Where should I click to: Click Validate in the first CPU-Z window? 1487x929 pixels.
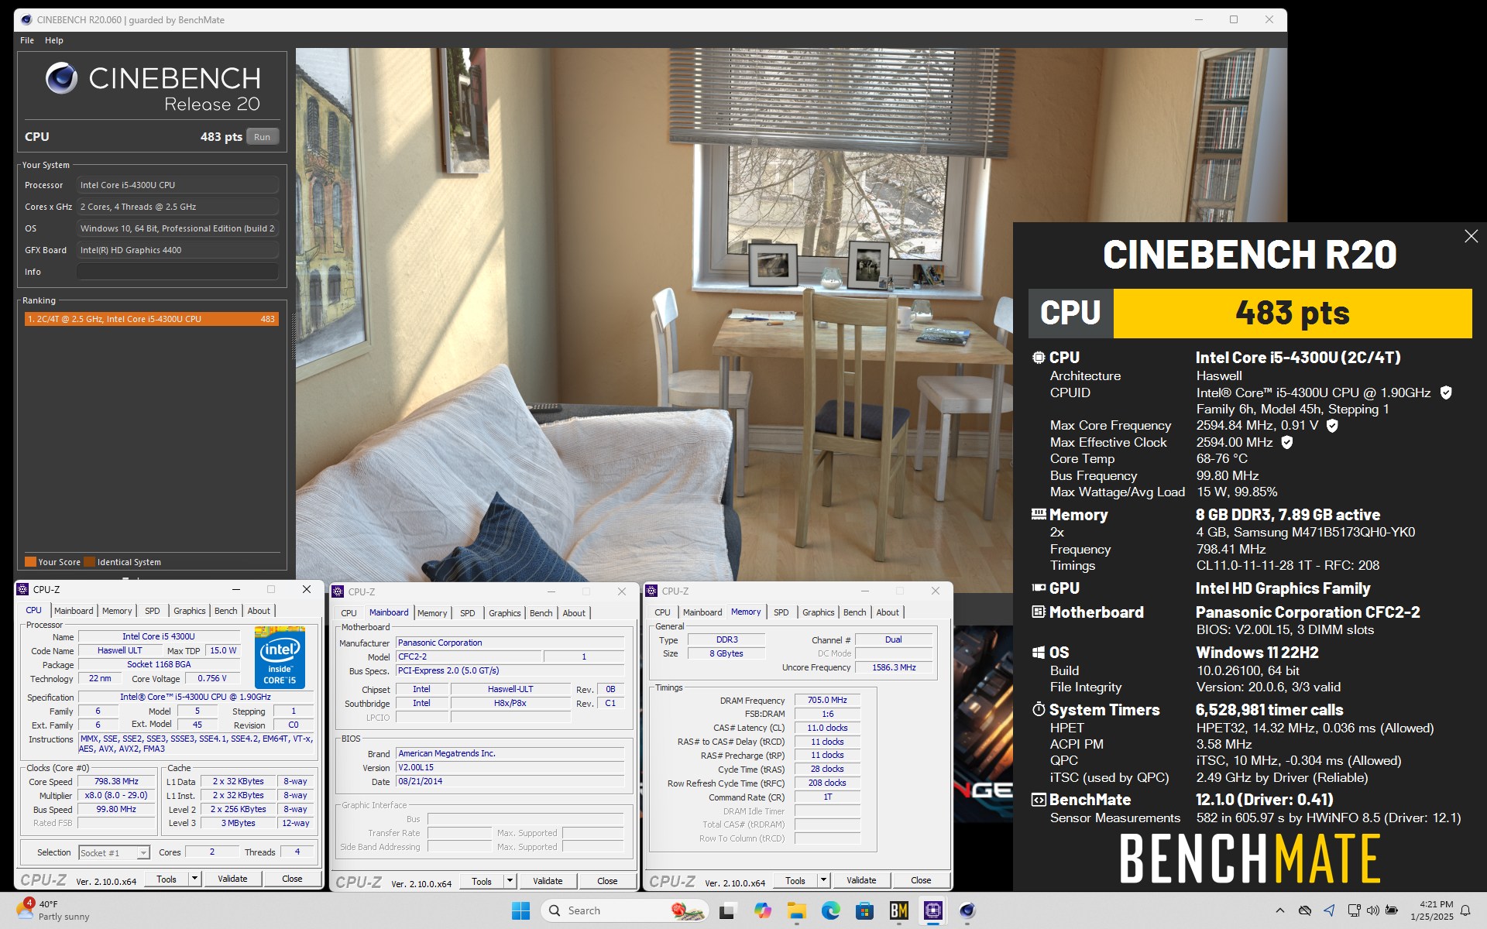pos(232,879)
